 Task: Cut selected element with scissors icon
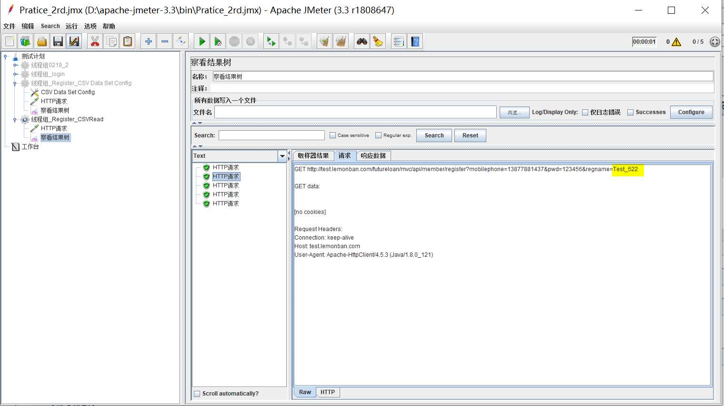pyautogui.click(x=95, y=41)
